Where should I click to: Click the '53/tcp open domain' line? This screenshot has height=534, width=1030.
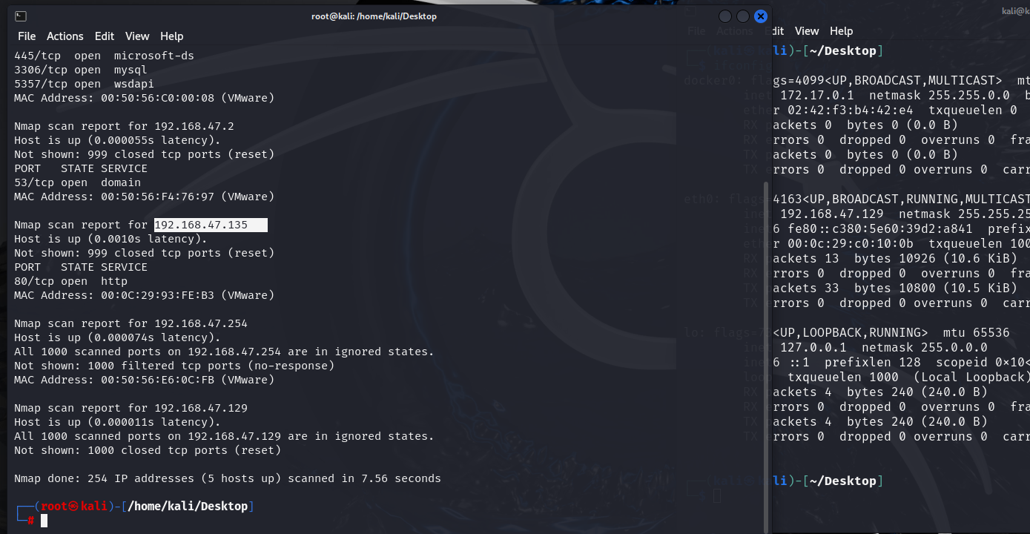tap(77, 182)
